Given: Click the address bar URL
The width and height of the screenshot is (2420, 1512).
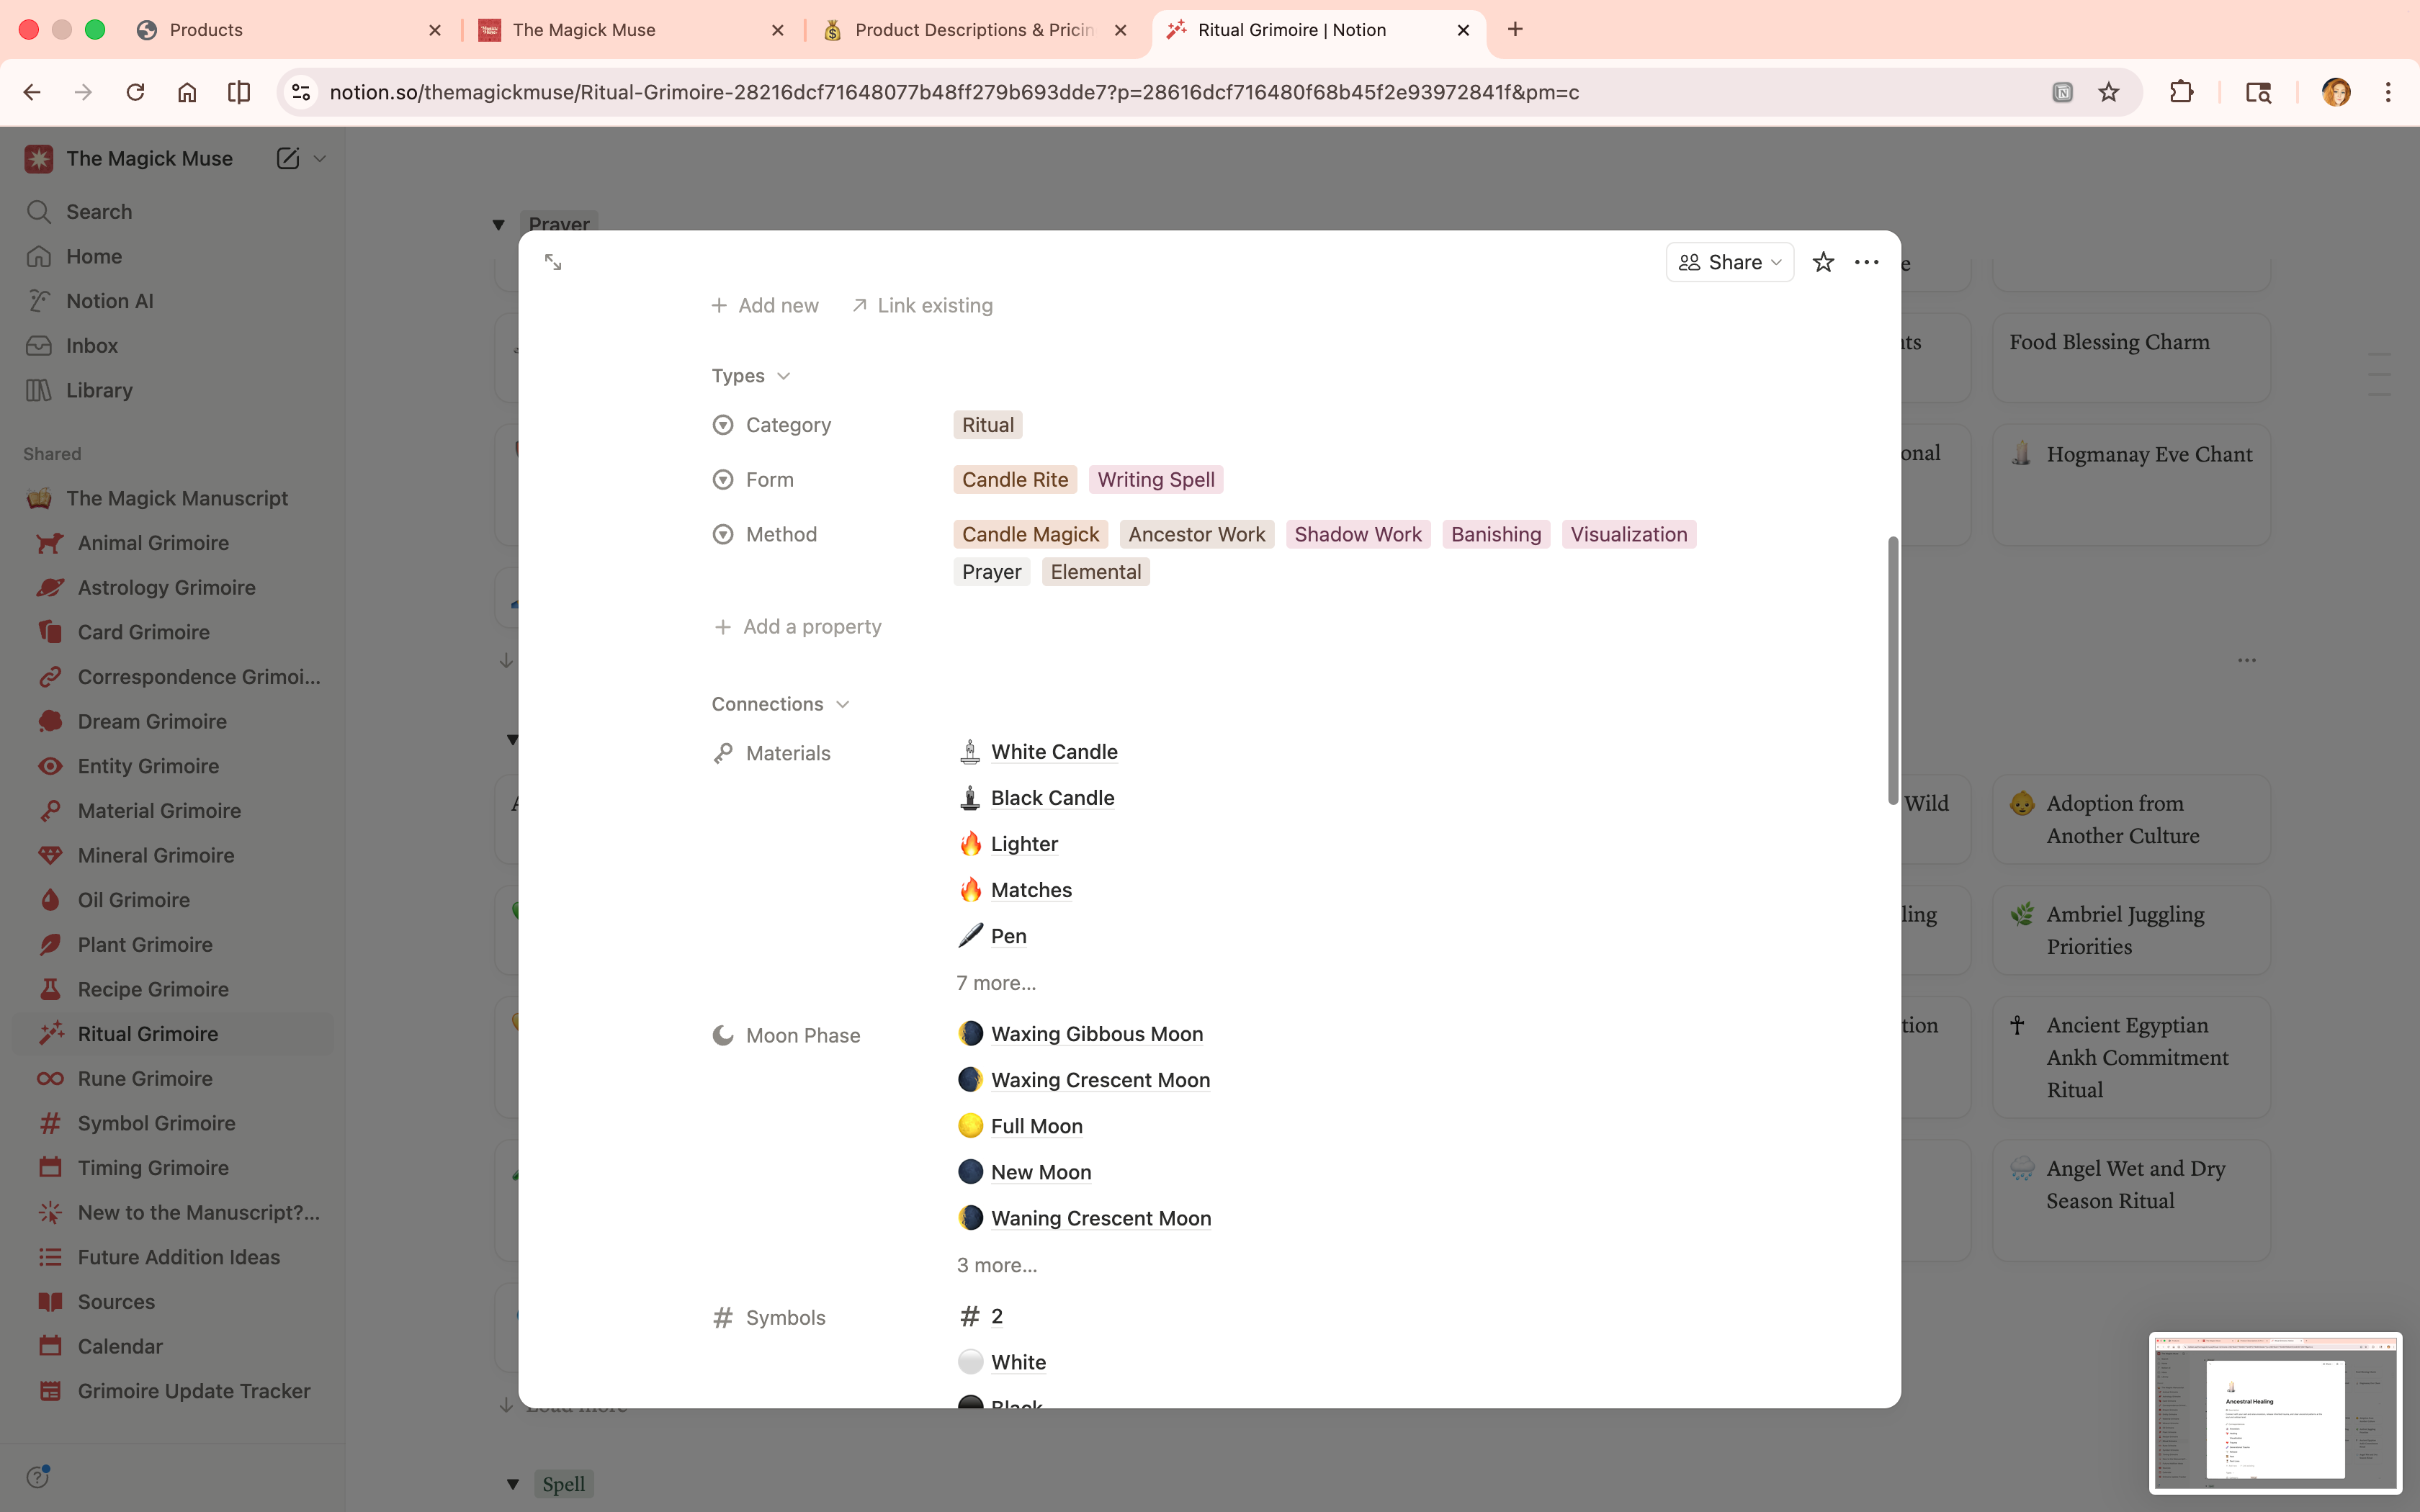Looking at the screenshot, I should (x=954, y=92).
